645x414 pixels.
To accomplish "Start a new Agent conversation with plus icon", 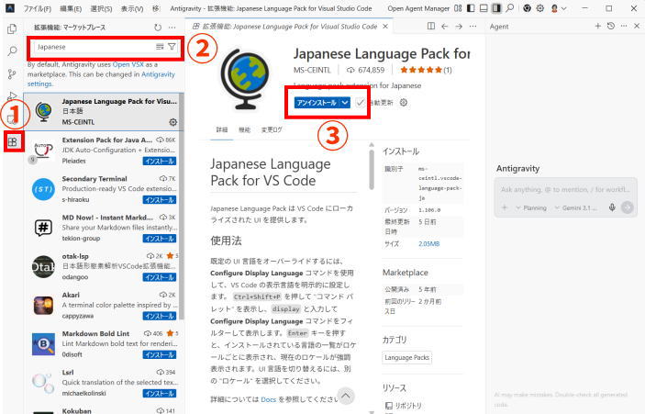I will (x=598, y=27).
